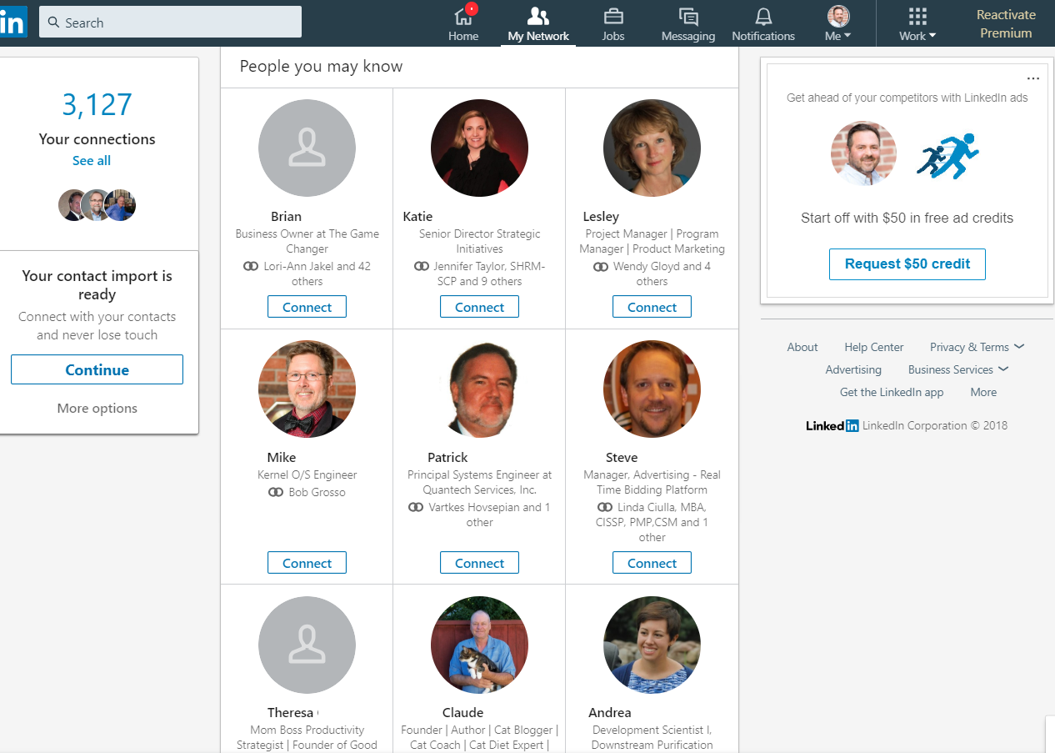Image resolution: width=1055 pixels, height=753 pixels.
Task: Click Connect under Brian's card
Action: (307, 307)
